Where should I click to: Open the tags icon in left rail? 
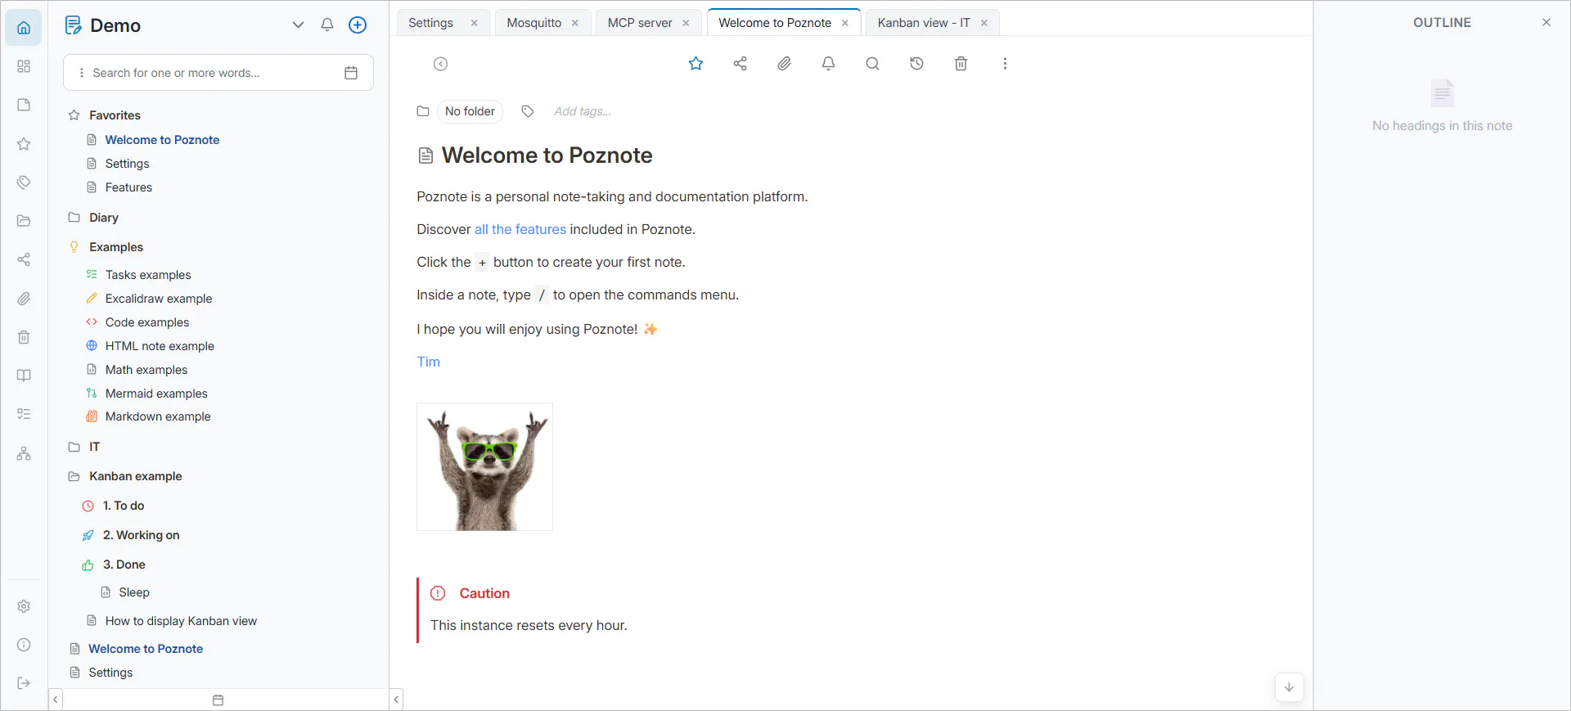(24, 182)
